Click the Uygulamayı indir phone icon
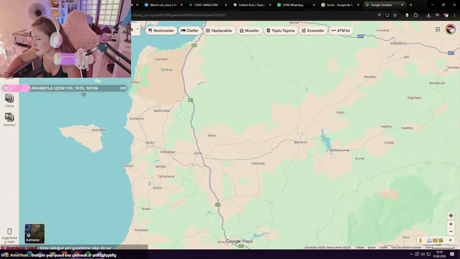 10,231
